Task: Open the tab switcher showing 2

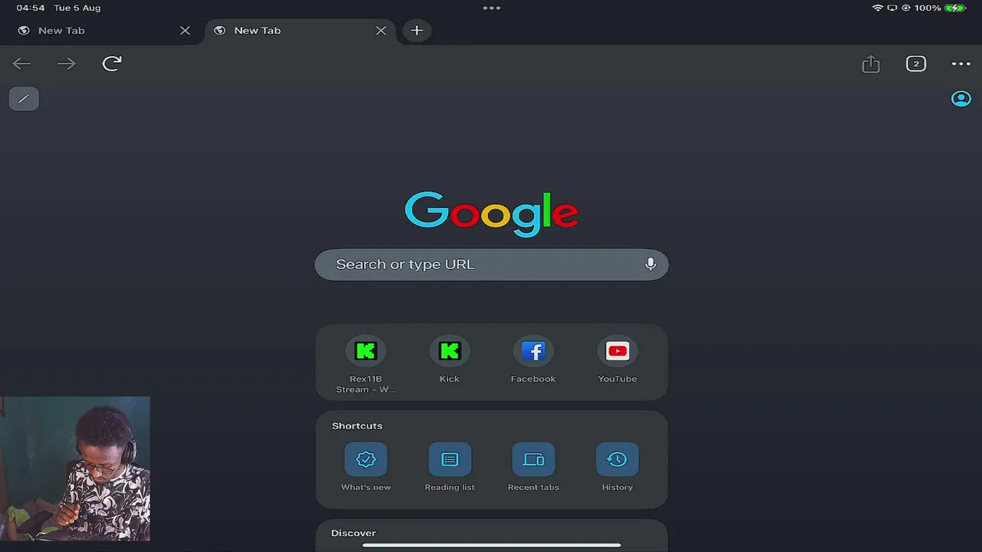Action: pyautogui.click(x=916, y=64)
